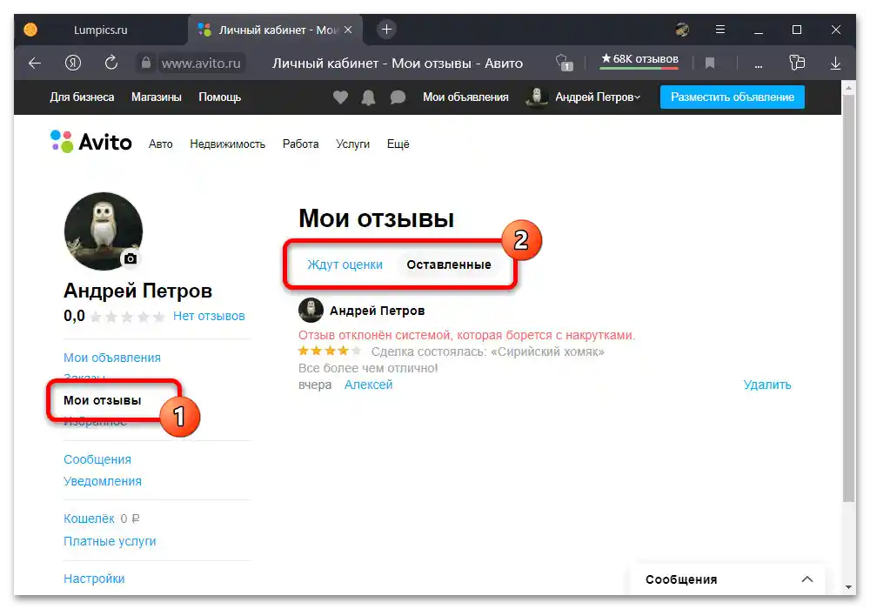
Task: Open Мои объявления in the top bar
Action: click(465, 97)
